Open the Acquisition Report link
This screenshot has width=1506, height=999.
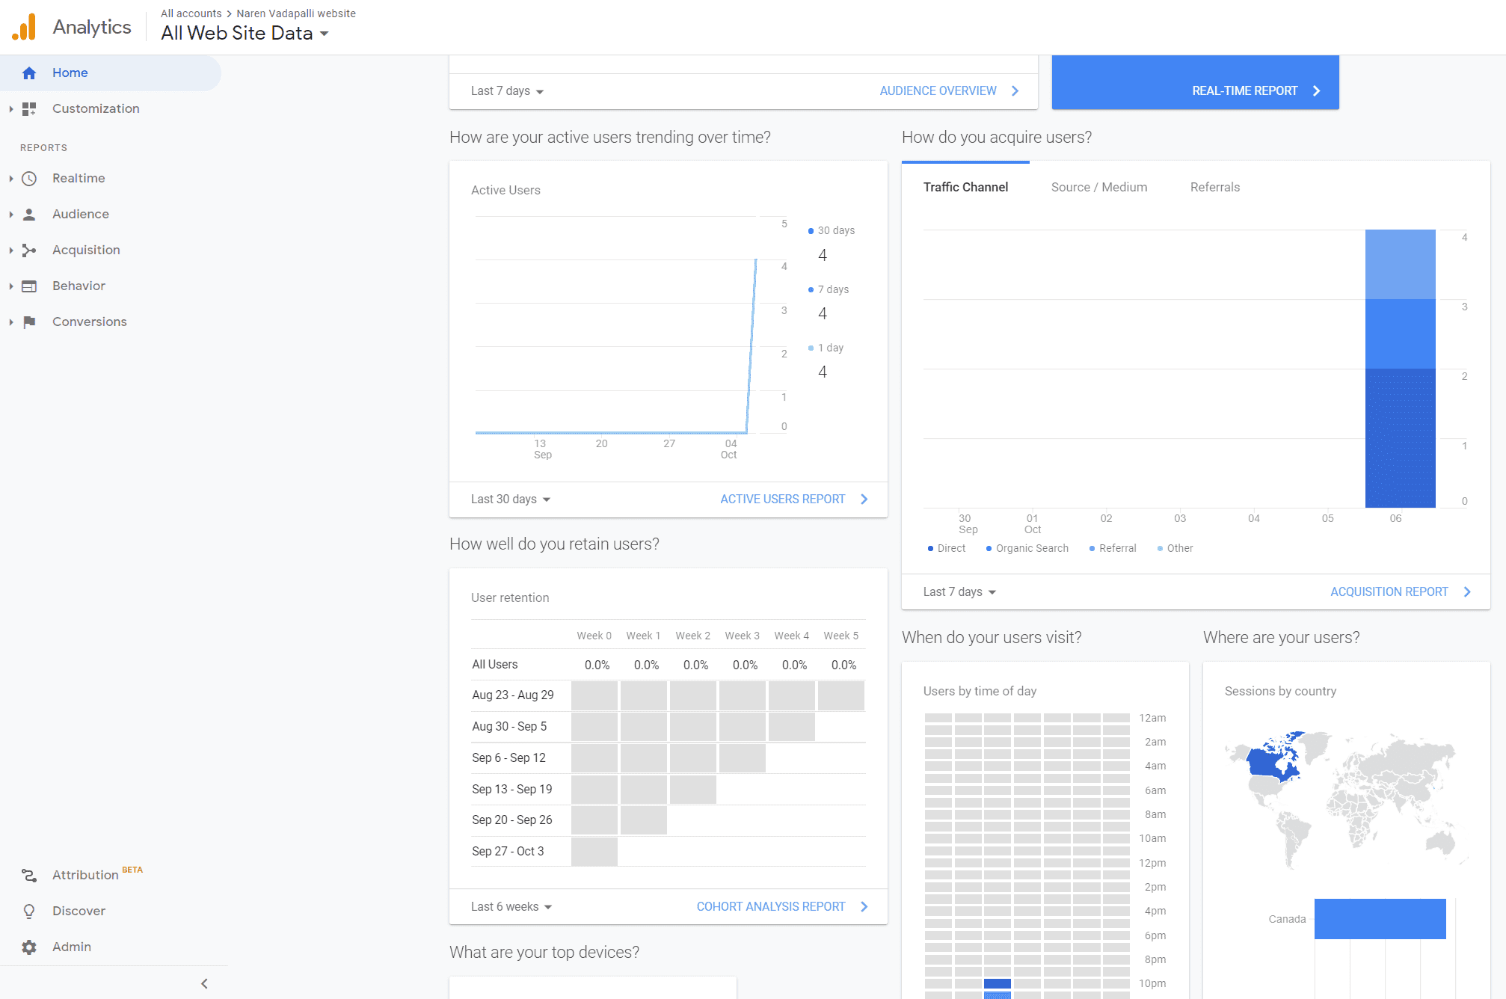tap(1389, 592)
